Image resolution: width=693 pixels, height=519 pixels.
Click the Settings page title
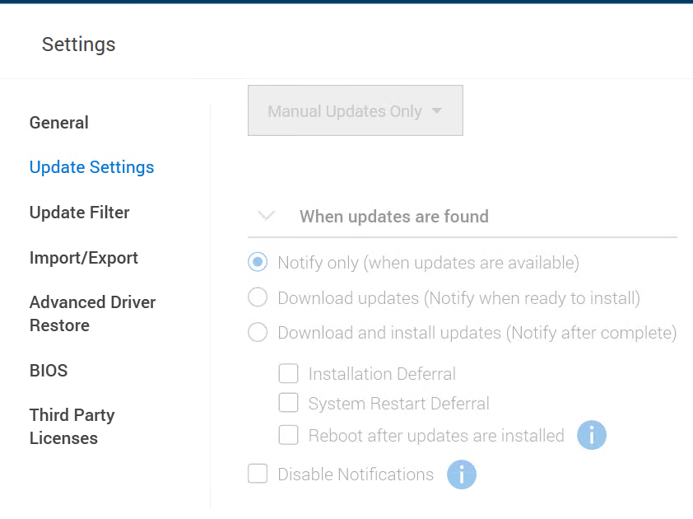(x=78, y=44)
